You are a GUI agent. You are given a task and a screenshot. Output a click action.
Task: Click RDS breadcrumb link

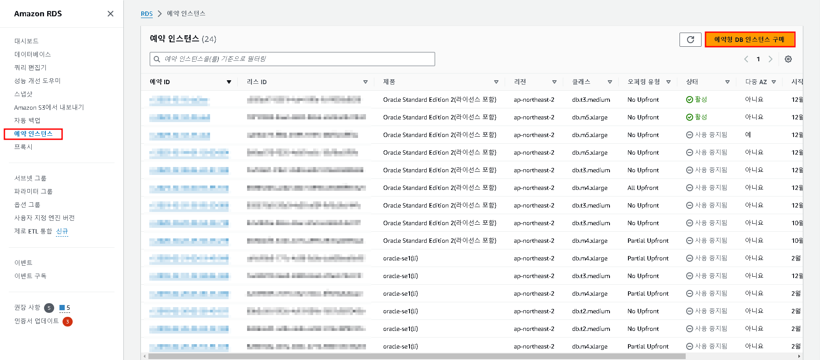147,14
